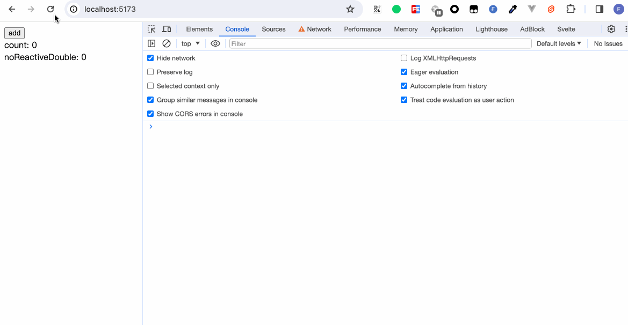628x325 pixels.
Task: Clear the console with the clear icon
Action: tap(167, 43)
